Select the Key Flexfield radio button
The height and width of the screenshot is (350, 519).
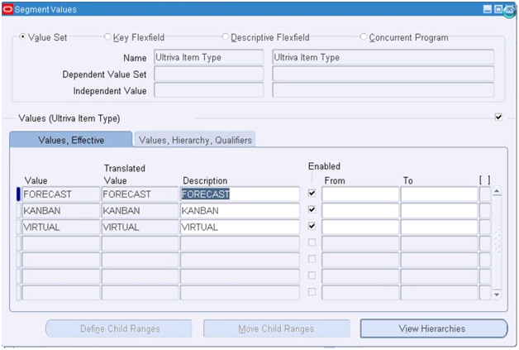coord(107,36)
